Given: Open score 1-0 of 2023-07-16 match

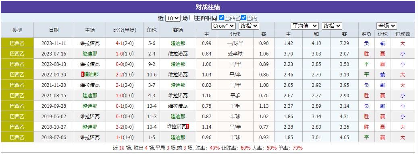Looking at the screenshot, I should pyautogui.click(x=120, y=54).
